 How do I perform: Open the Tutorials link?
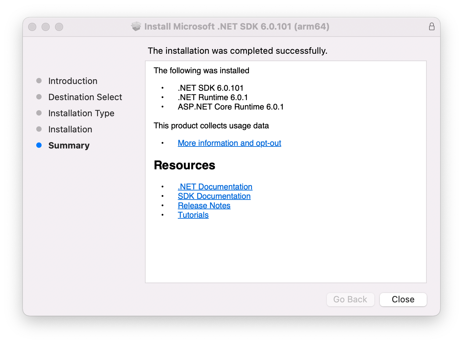click(193, 215)
